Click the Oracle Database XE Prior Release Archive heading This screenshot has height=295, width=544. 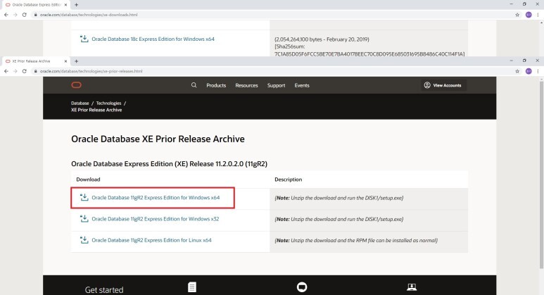click(158, 139)
